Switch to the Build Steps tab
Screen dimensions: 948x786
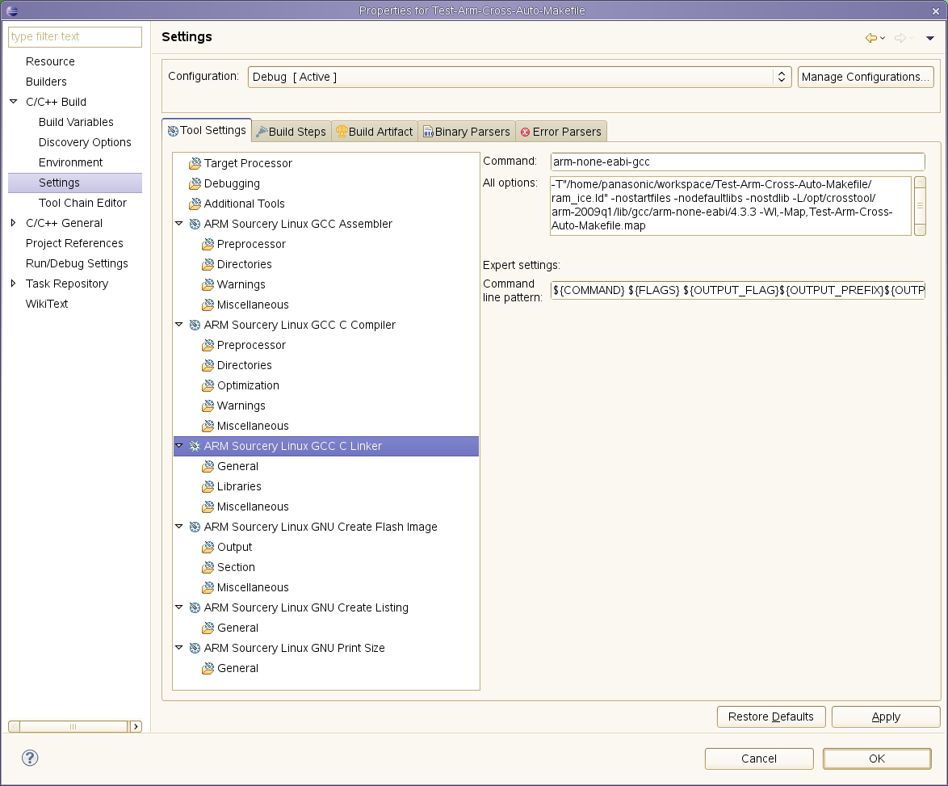pos(292,131)
